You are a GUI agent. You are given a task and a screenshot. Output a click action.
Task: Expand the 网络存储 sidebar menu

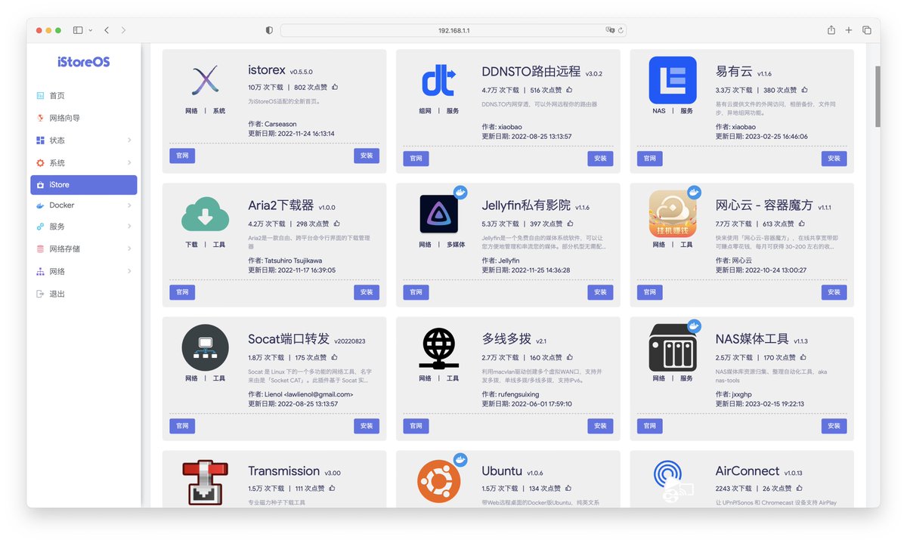click(x=83, y=249)
